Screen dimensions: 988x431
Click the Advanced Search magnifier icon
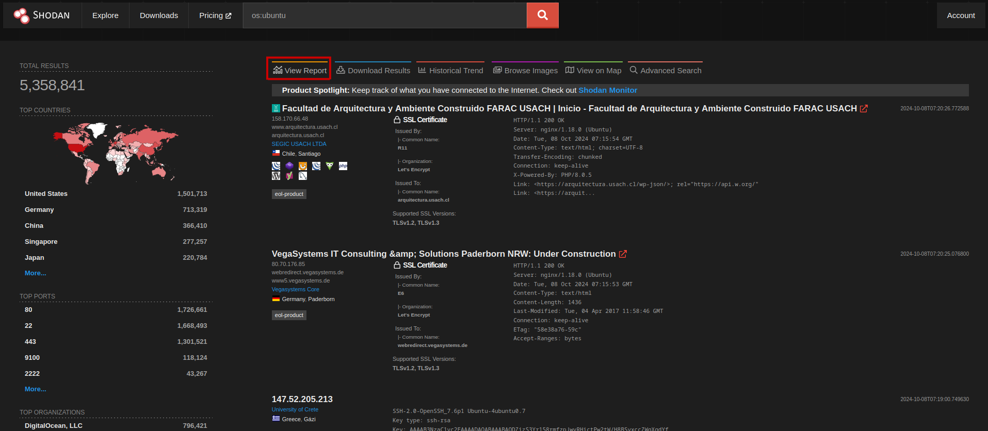(x=634, y=70)
